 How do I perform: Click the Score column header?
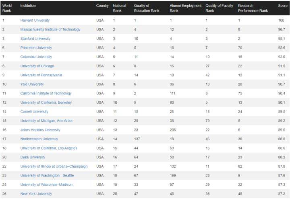(283, 6)
